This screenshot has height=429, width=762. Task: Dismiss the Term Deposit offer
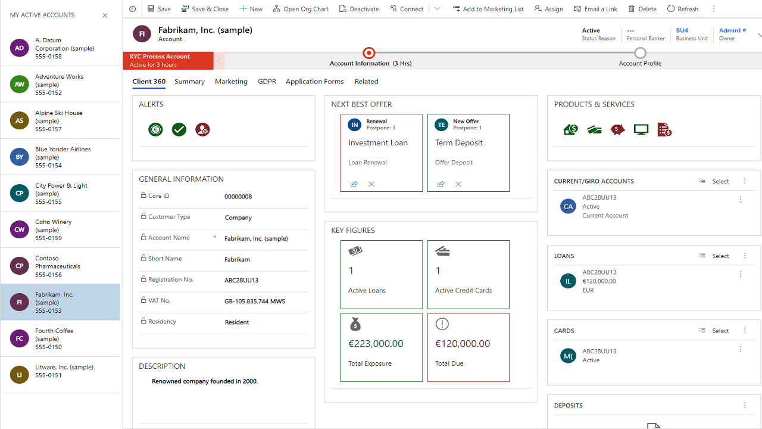pos(458,184)
